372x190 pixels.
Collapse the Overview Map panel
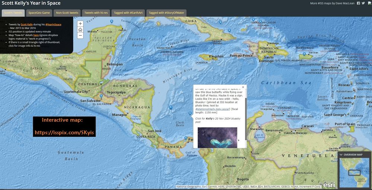point(341,155)
